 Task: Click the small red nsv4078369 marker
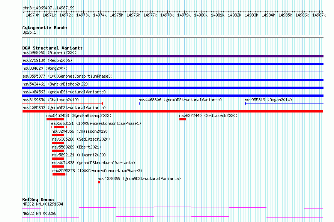coord(99,182)
